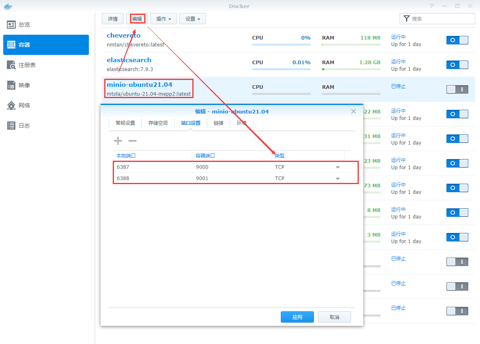The image size is (480, 344).
Task: Click the 编辑 edit button
Action: pyautogui.click(x=137, y=19)
